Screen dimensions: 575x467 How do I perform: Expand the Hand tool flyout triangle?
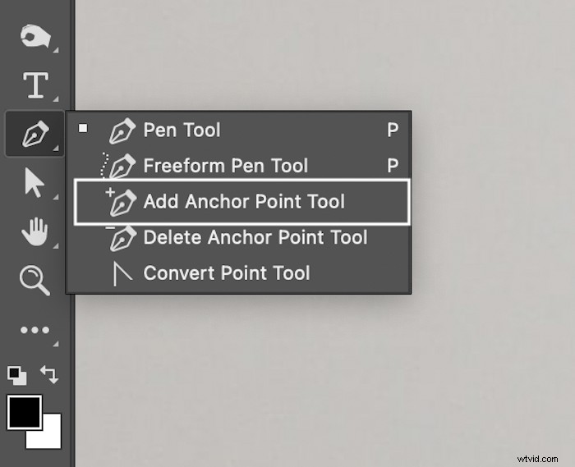pos(55,245)
